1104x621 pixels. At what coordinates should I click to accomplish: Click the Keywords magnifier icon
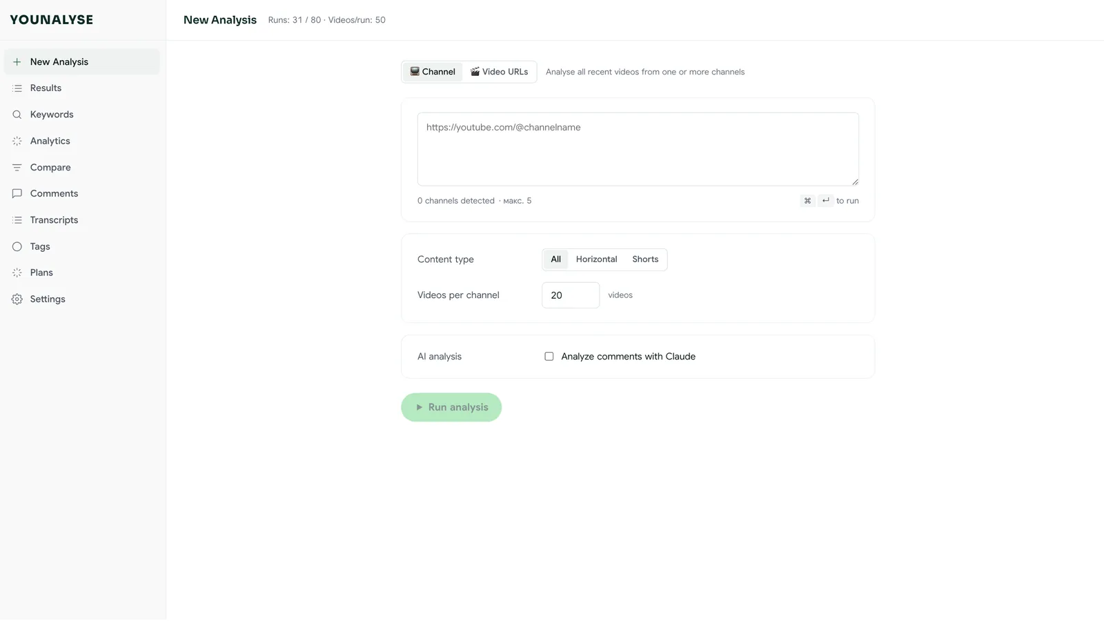tap(17, 115)
